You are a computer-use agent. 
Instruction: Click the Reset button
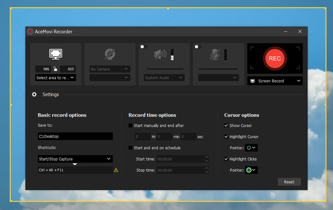289,182
